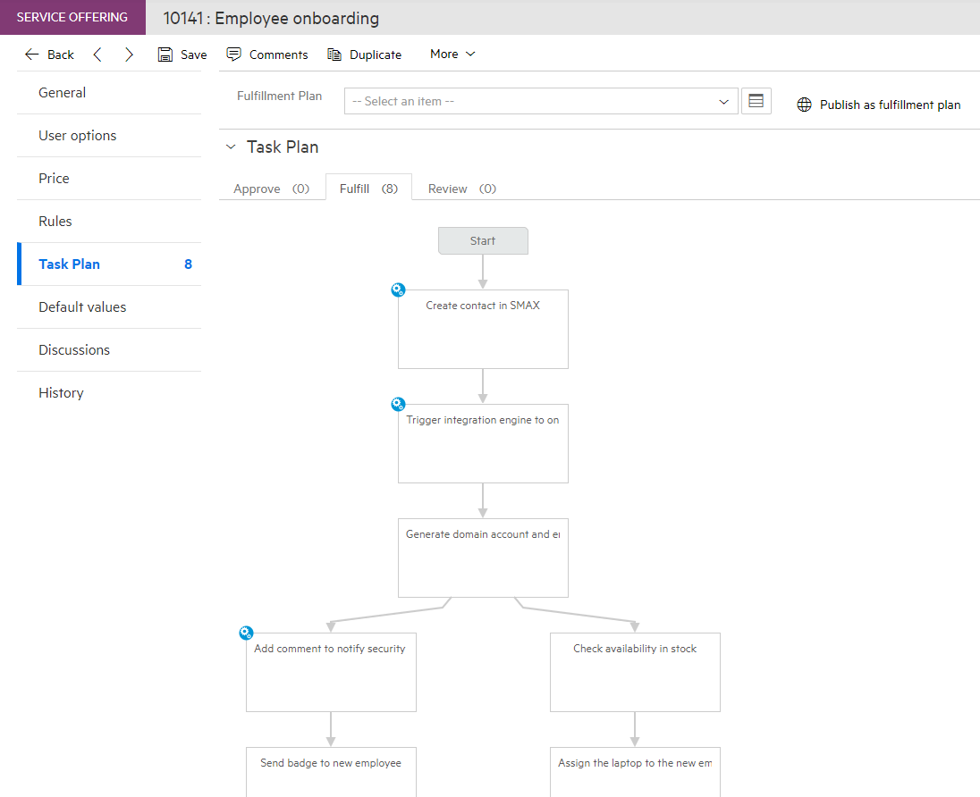Viewport: 980px width, 797px height.
Task: Collapse the Task Plan section chevron
Action: [x=231, y=147]
